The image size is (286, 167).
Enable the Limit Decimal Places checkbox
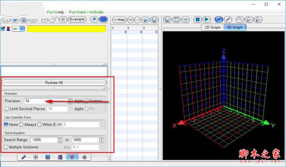(x=7, y=109)
